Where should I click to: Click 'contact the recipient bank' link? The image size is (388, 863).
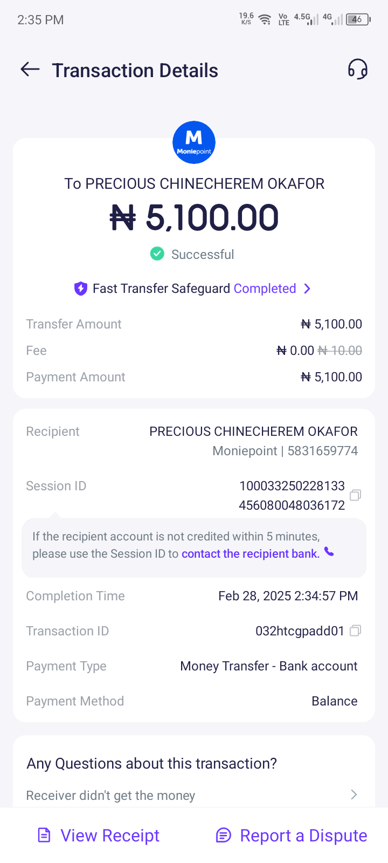(250, 553)
